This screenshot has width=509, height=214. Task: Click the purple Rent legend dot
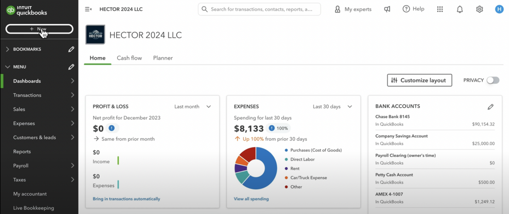click(x=286, y=169)
